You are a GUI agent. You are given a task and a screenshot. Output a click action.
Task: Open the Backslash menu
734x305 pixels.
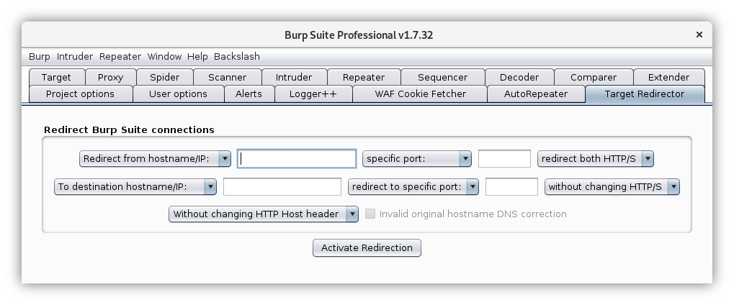[237, 57]
